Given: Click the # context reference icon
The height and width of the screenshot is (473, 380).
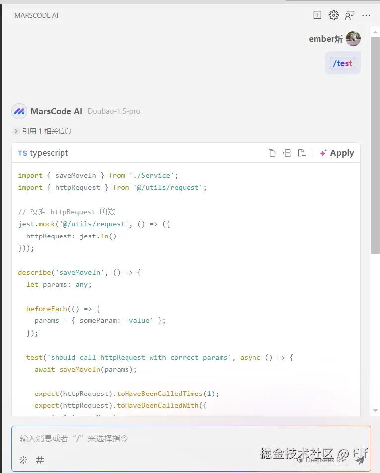Looking at the screenshot, I should pyautogui.click(x=40, y=460).
